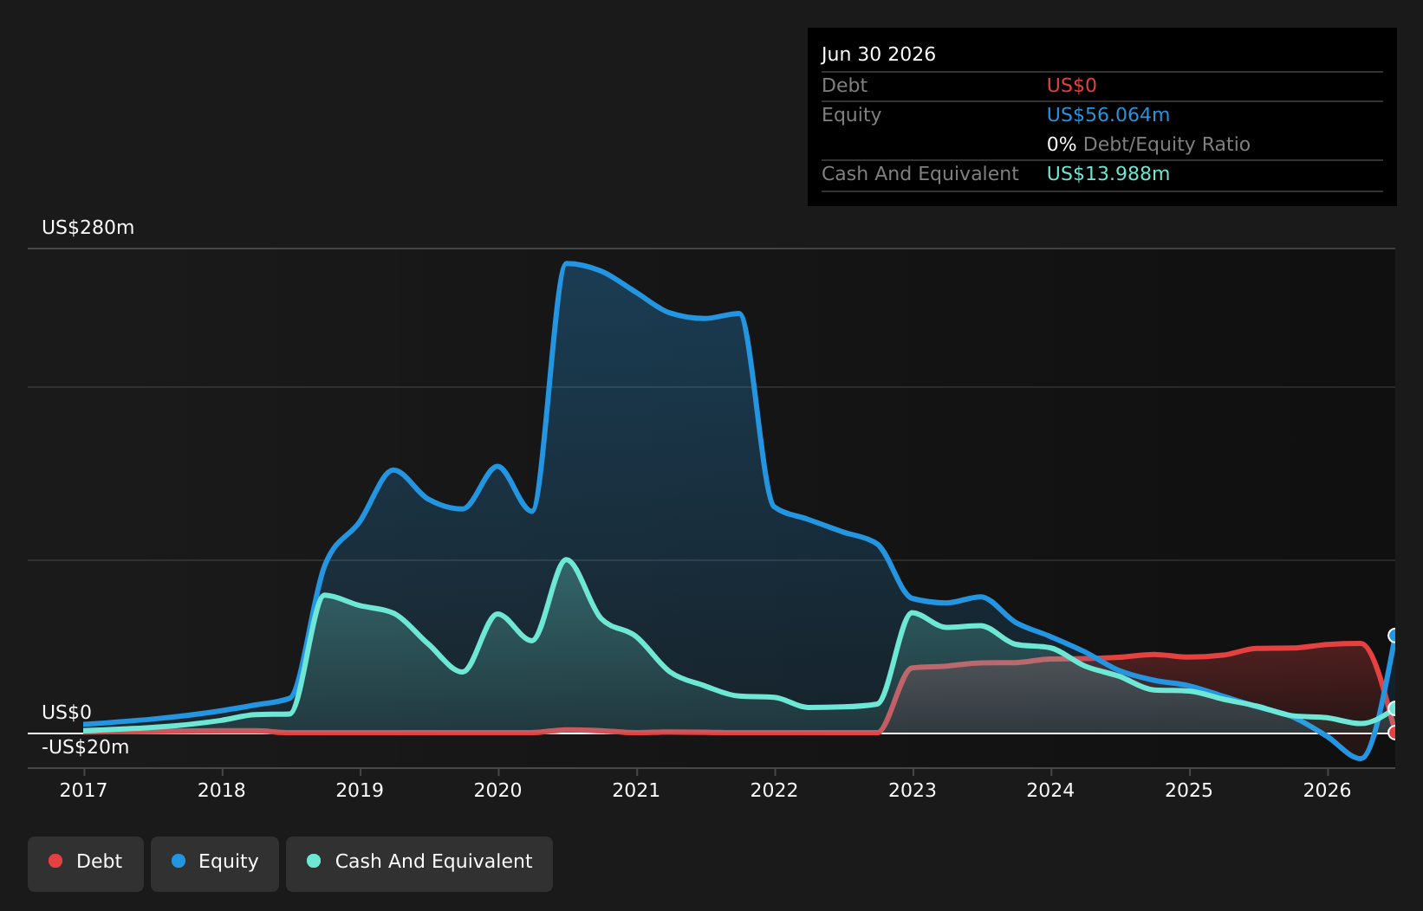1423x911 pixels.
Task: Click the Equity row label in tooltip
Action: (852, 115)
